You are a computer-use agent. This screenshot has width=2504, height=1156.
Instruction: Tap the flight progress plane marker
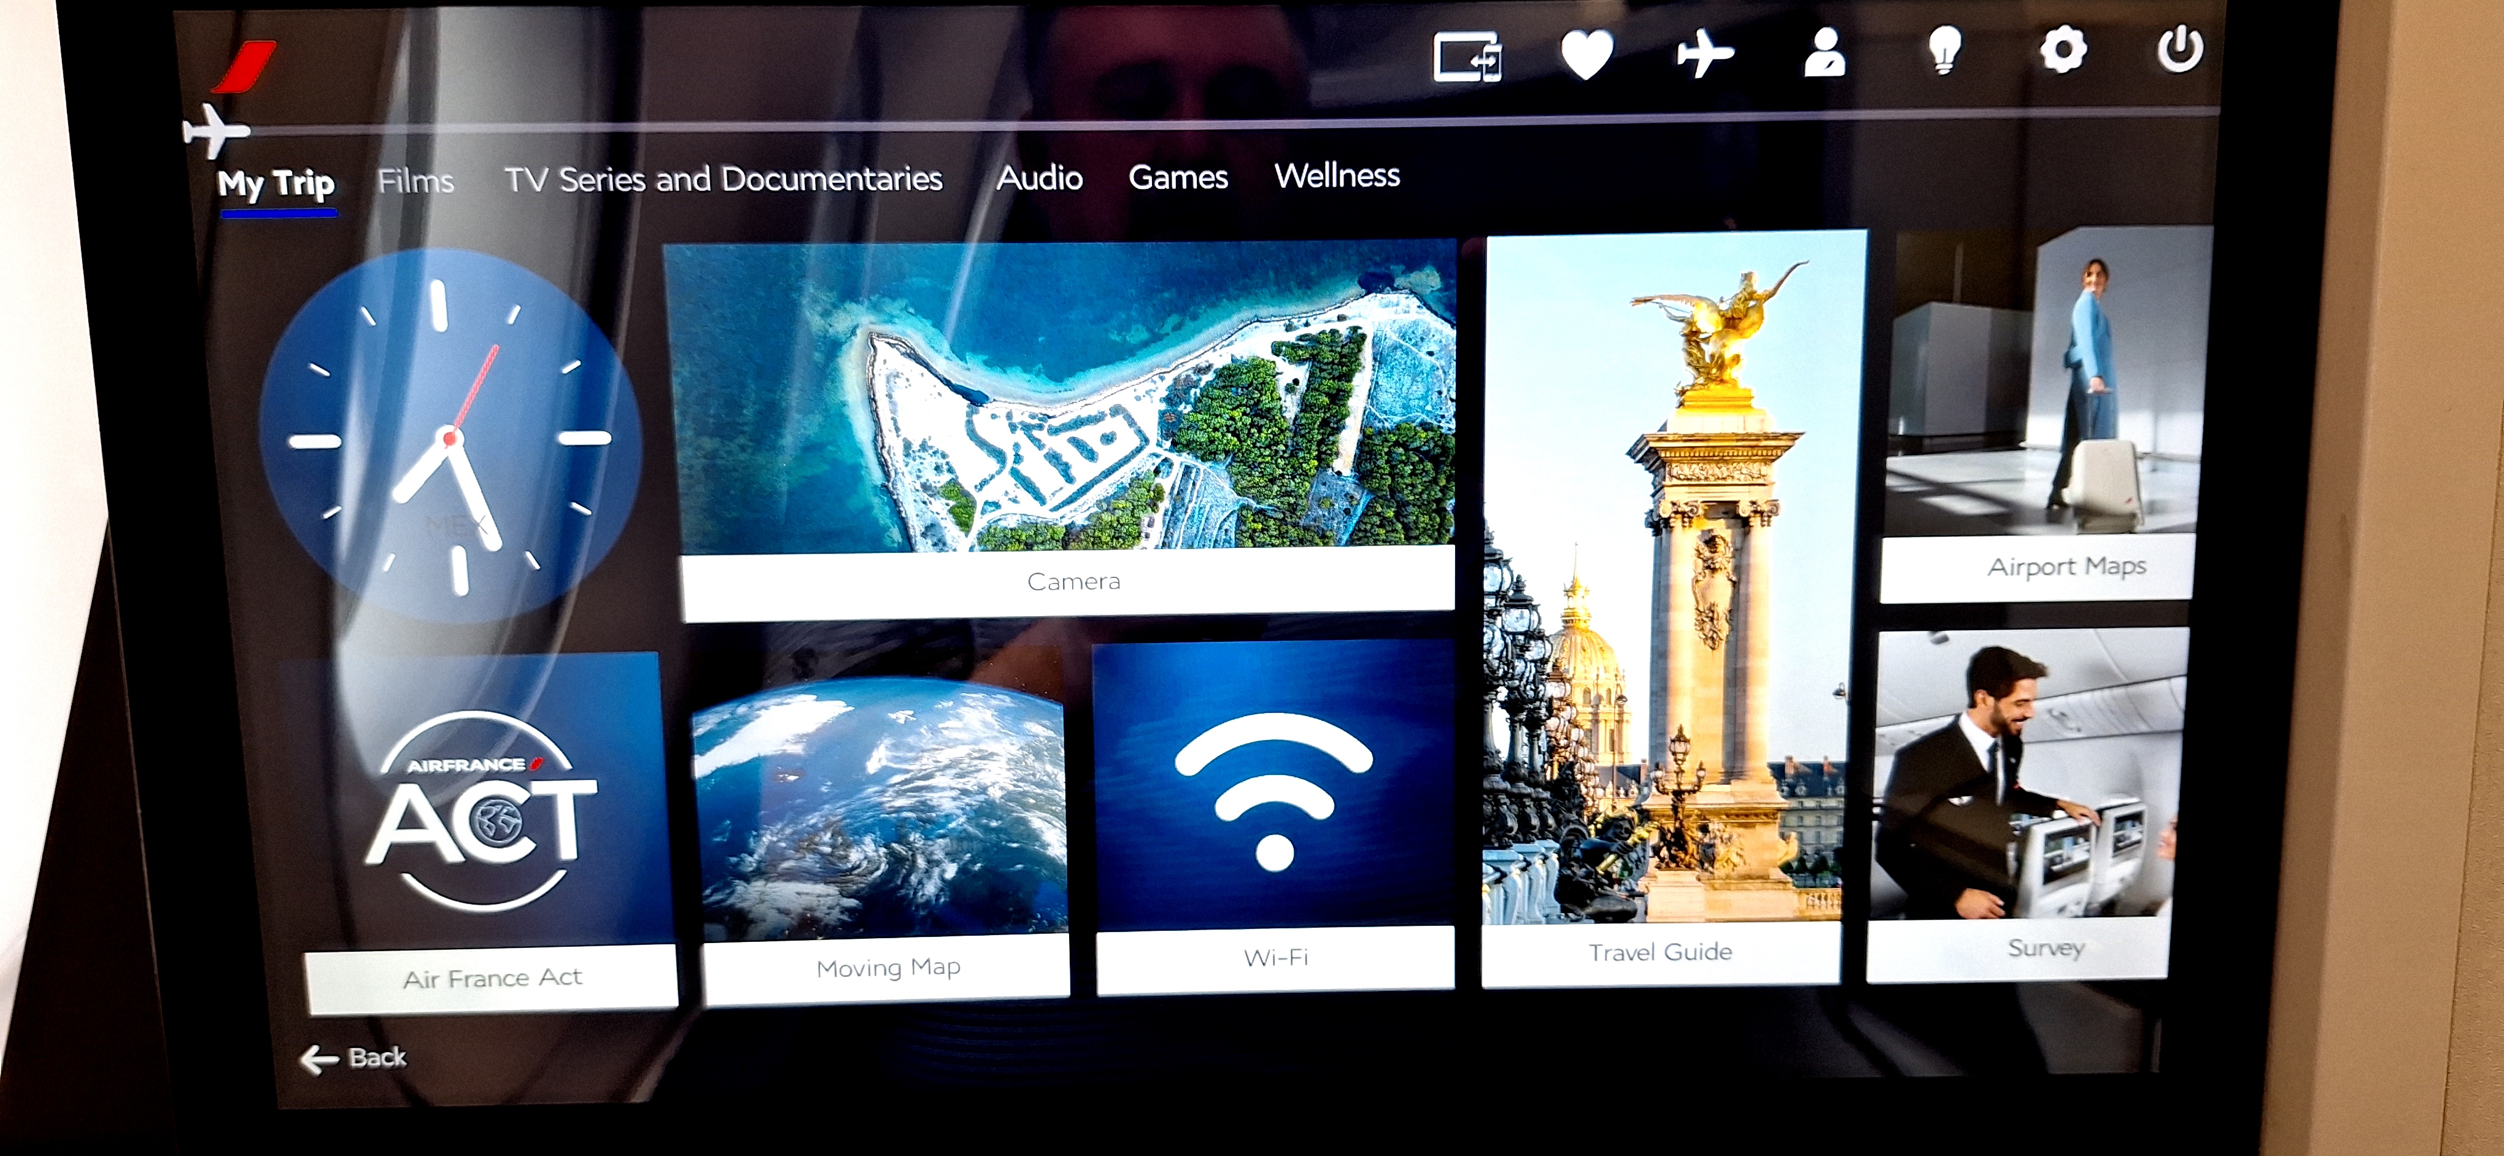point(215,130)
